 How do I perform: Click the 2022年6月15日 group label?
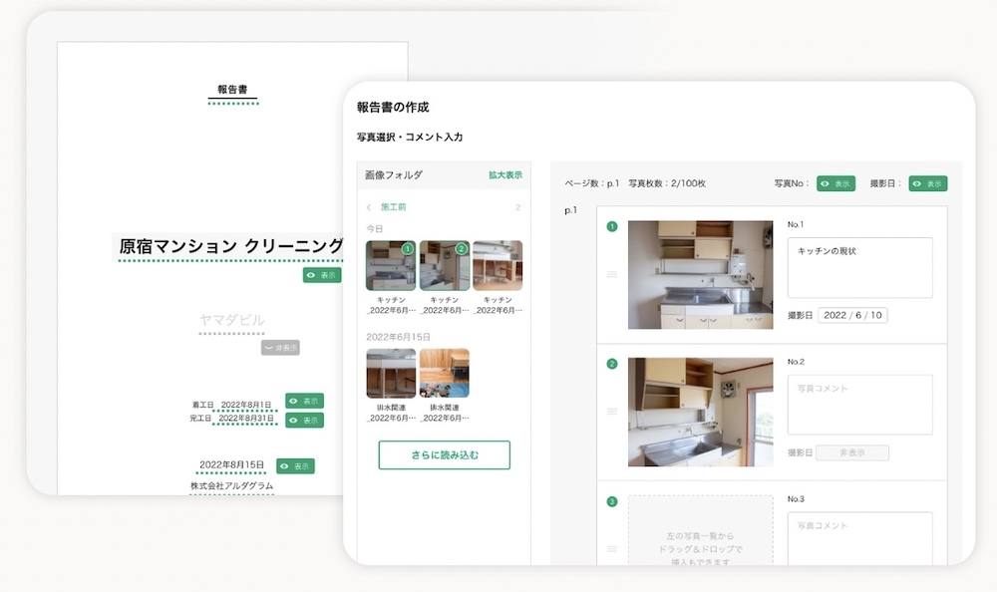[398, 337]
